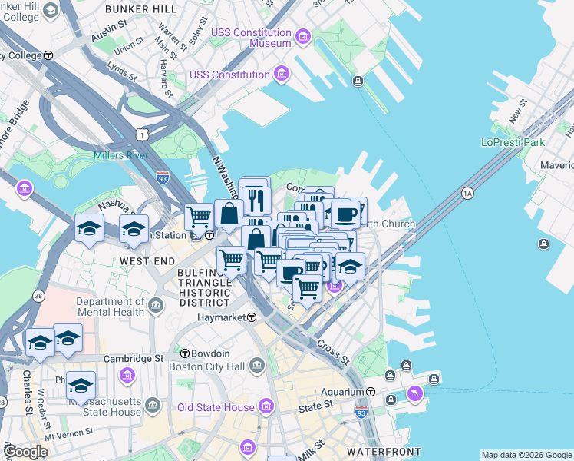This screenshot has width=574, height=461.
Task: Click the Union St street label
Action: [129, 46]
